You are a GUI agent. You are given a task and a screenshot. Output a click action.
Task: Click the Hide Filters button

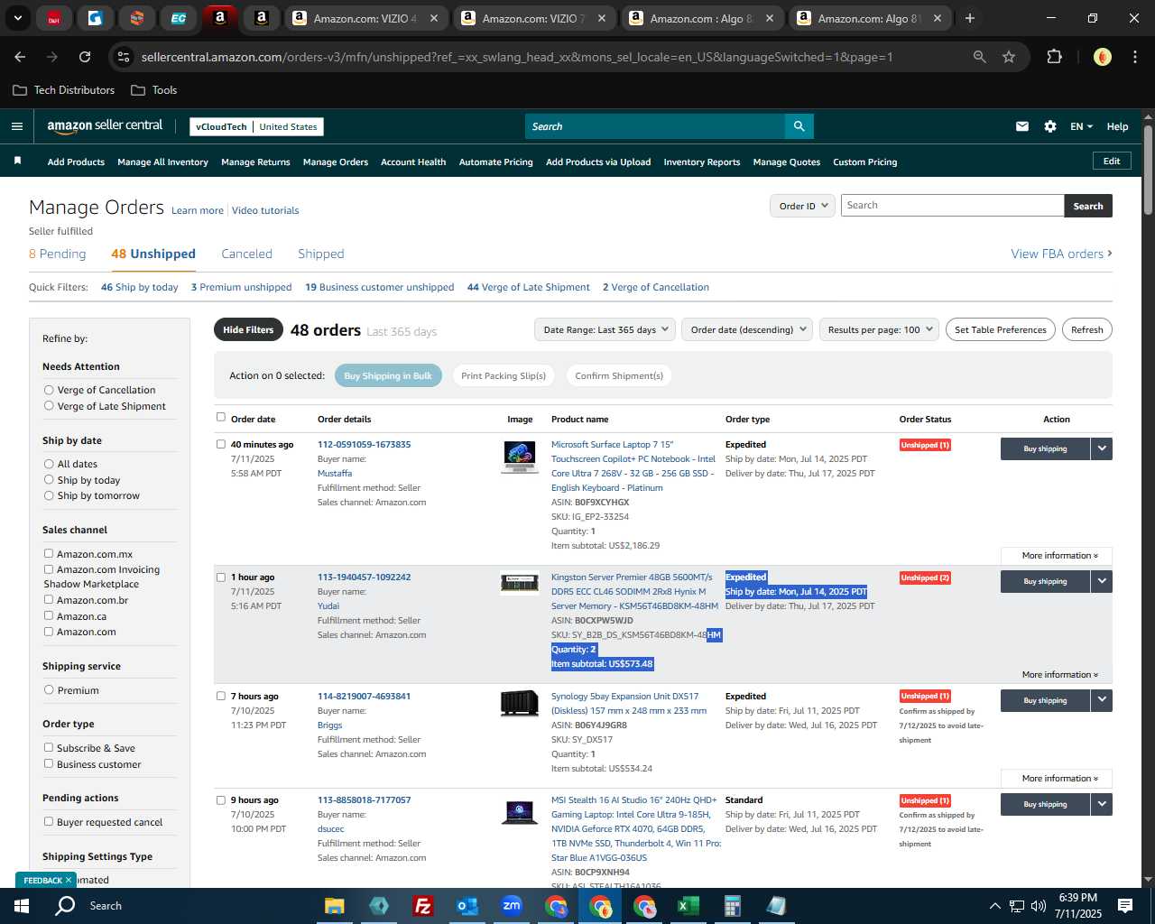pyautogui.click(x=248, y=329)
